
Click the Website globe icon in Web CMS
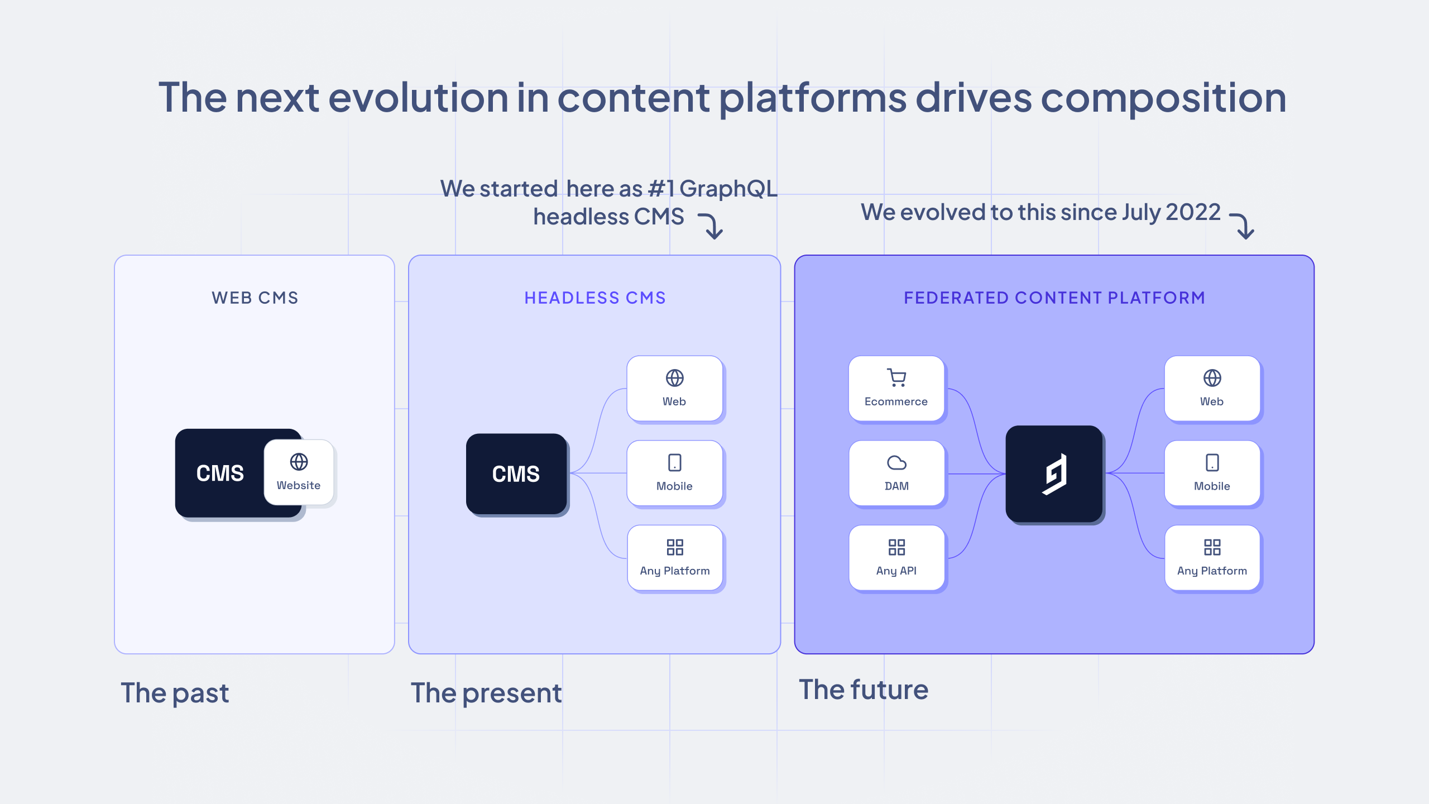298,461
